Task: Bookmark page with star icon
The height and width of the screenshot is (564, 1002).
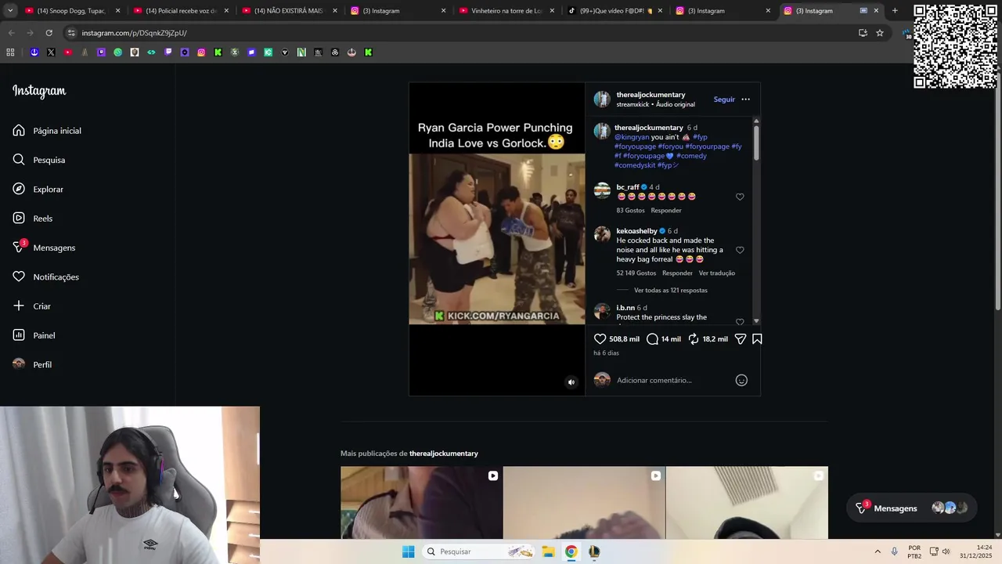Action: click(880, 33)
